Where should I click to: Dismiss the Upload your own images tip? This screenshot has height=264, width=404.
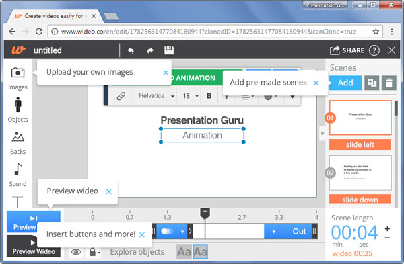coord(166,73)
